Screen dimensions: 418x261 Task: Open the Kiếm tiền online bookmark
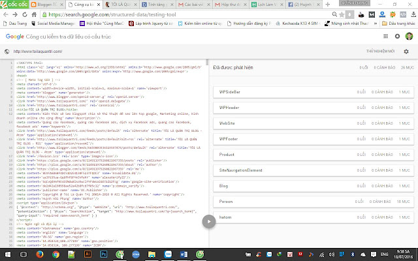click(200, 23)
